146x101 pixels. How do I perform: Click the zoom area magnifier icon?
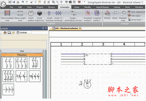(57, 2)
